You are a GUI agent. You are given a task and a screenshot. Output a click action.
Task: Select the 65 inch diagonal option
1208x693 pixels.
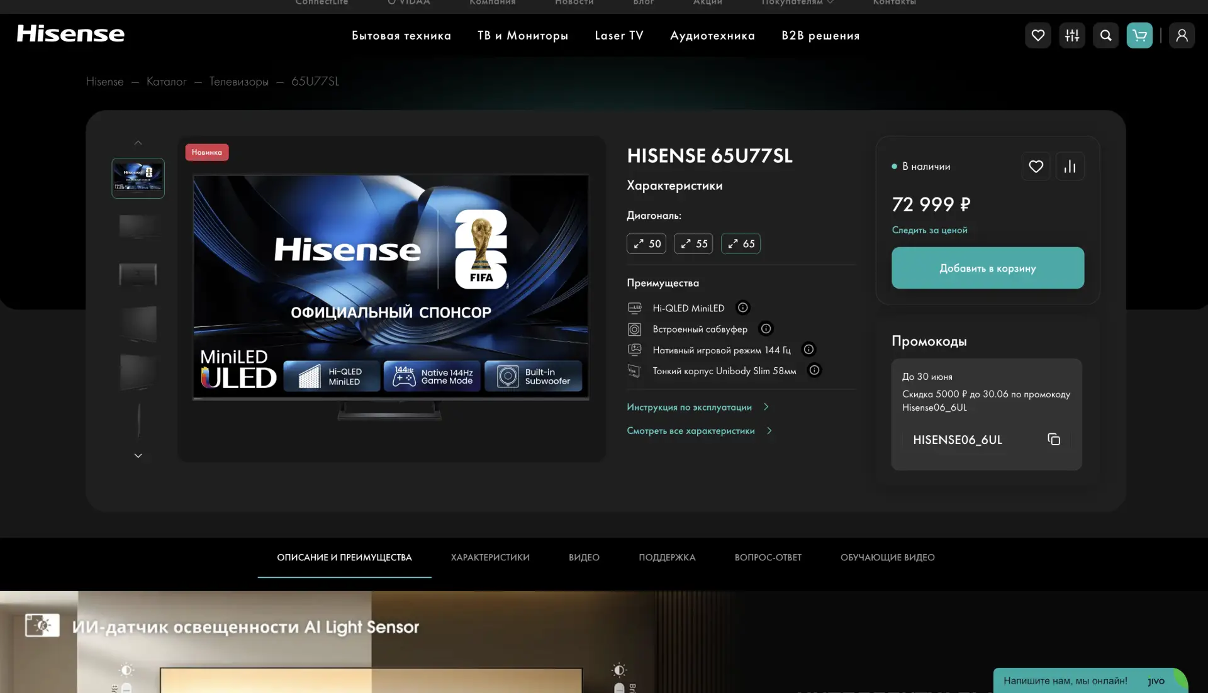point(741,243)
